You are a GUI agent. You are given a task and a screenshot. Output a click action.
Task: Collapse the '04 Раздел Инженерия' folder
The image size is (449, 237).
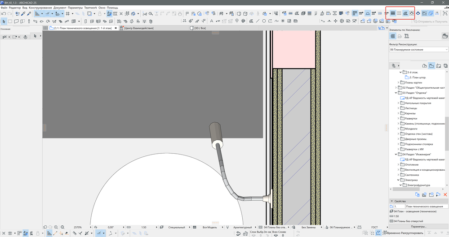pos(396,154)
